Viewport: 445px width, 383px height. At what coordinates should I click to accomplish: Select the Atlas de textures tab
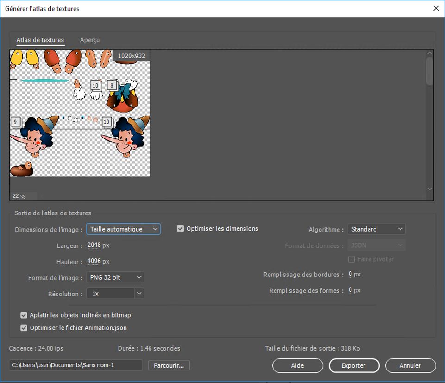(x=40, y=40)
